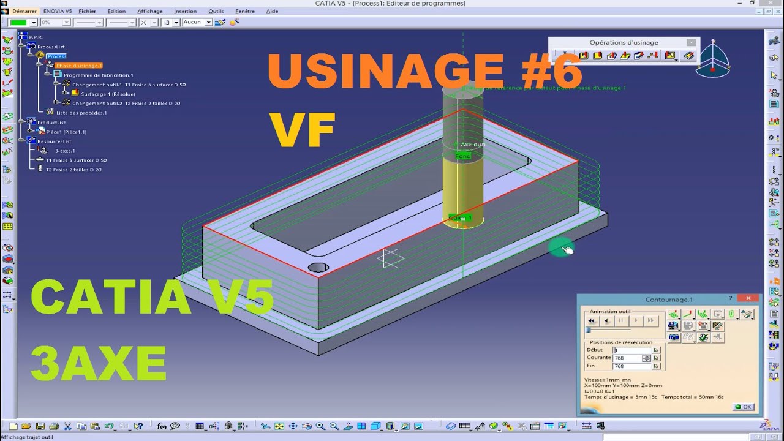
Task: Click the help question mark of Contournage.1
Action: pyautogui.click(x=730, y=298)
